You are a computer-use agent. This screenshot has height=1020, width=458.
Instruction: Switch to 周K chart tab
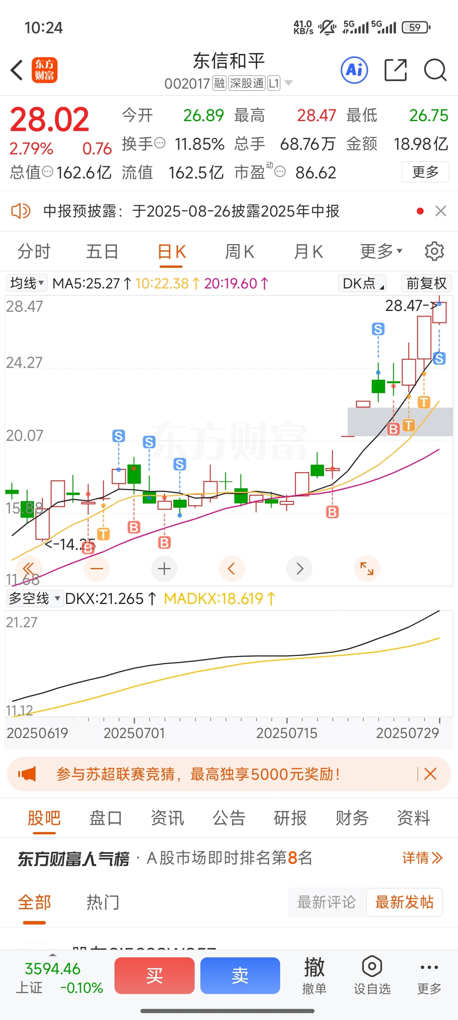click(240, 251)
